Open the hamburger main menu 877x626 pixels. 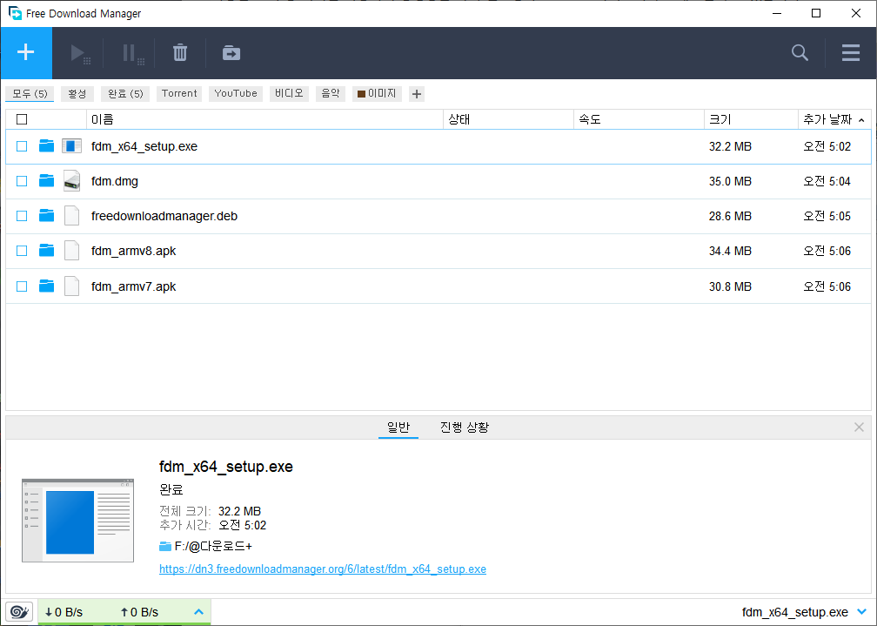(851, 53)
